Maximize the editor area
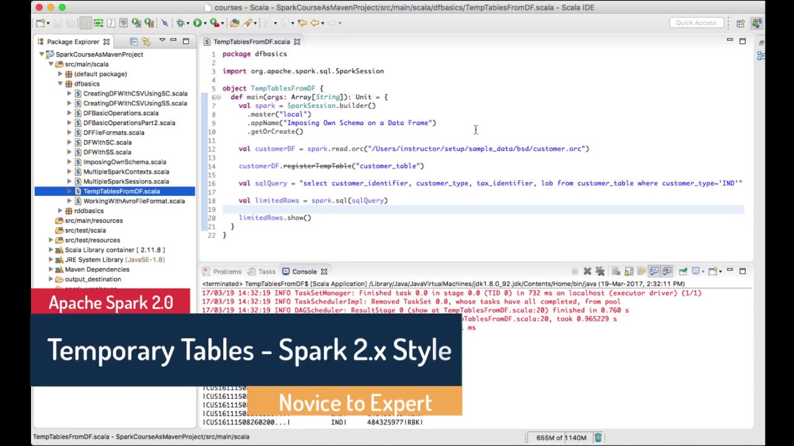This screenshot has height=446, width=794. 743,41
